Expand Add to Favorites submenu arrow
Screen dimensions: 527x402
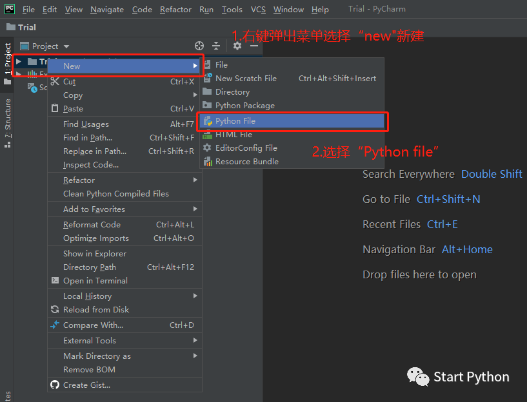click(195, 209)
